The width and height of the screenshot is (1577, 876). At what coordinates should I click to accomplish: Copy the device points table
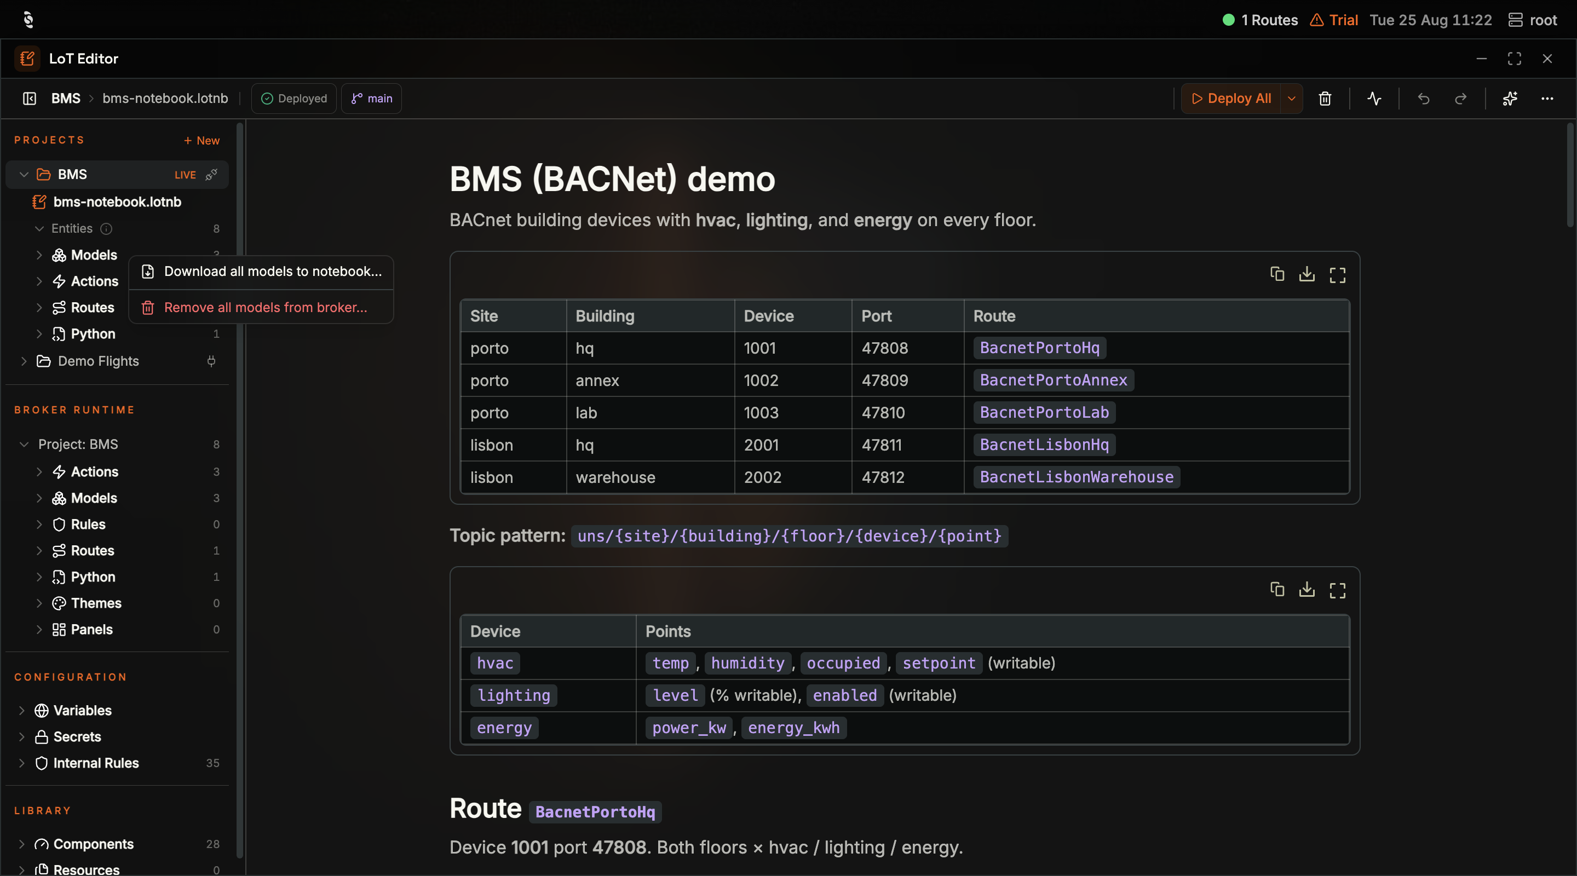[1277, 590]
